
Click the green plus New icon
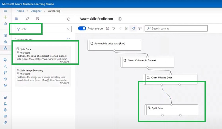[5, 17]
